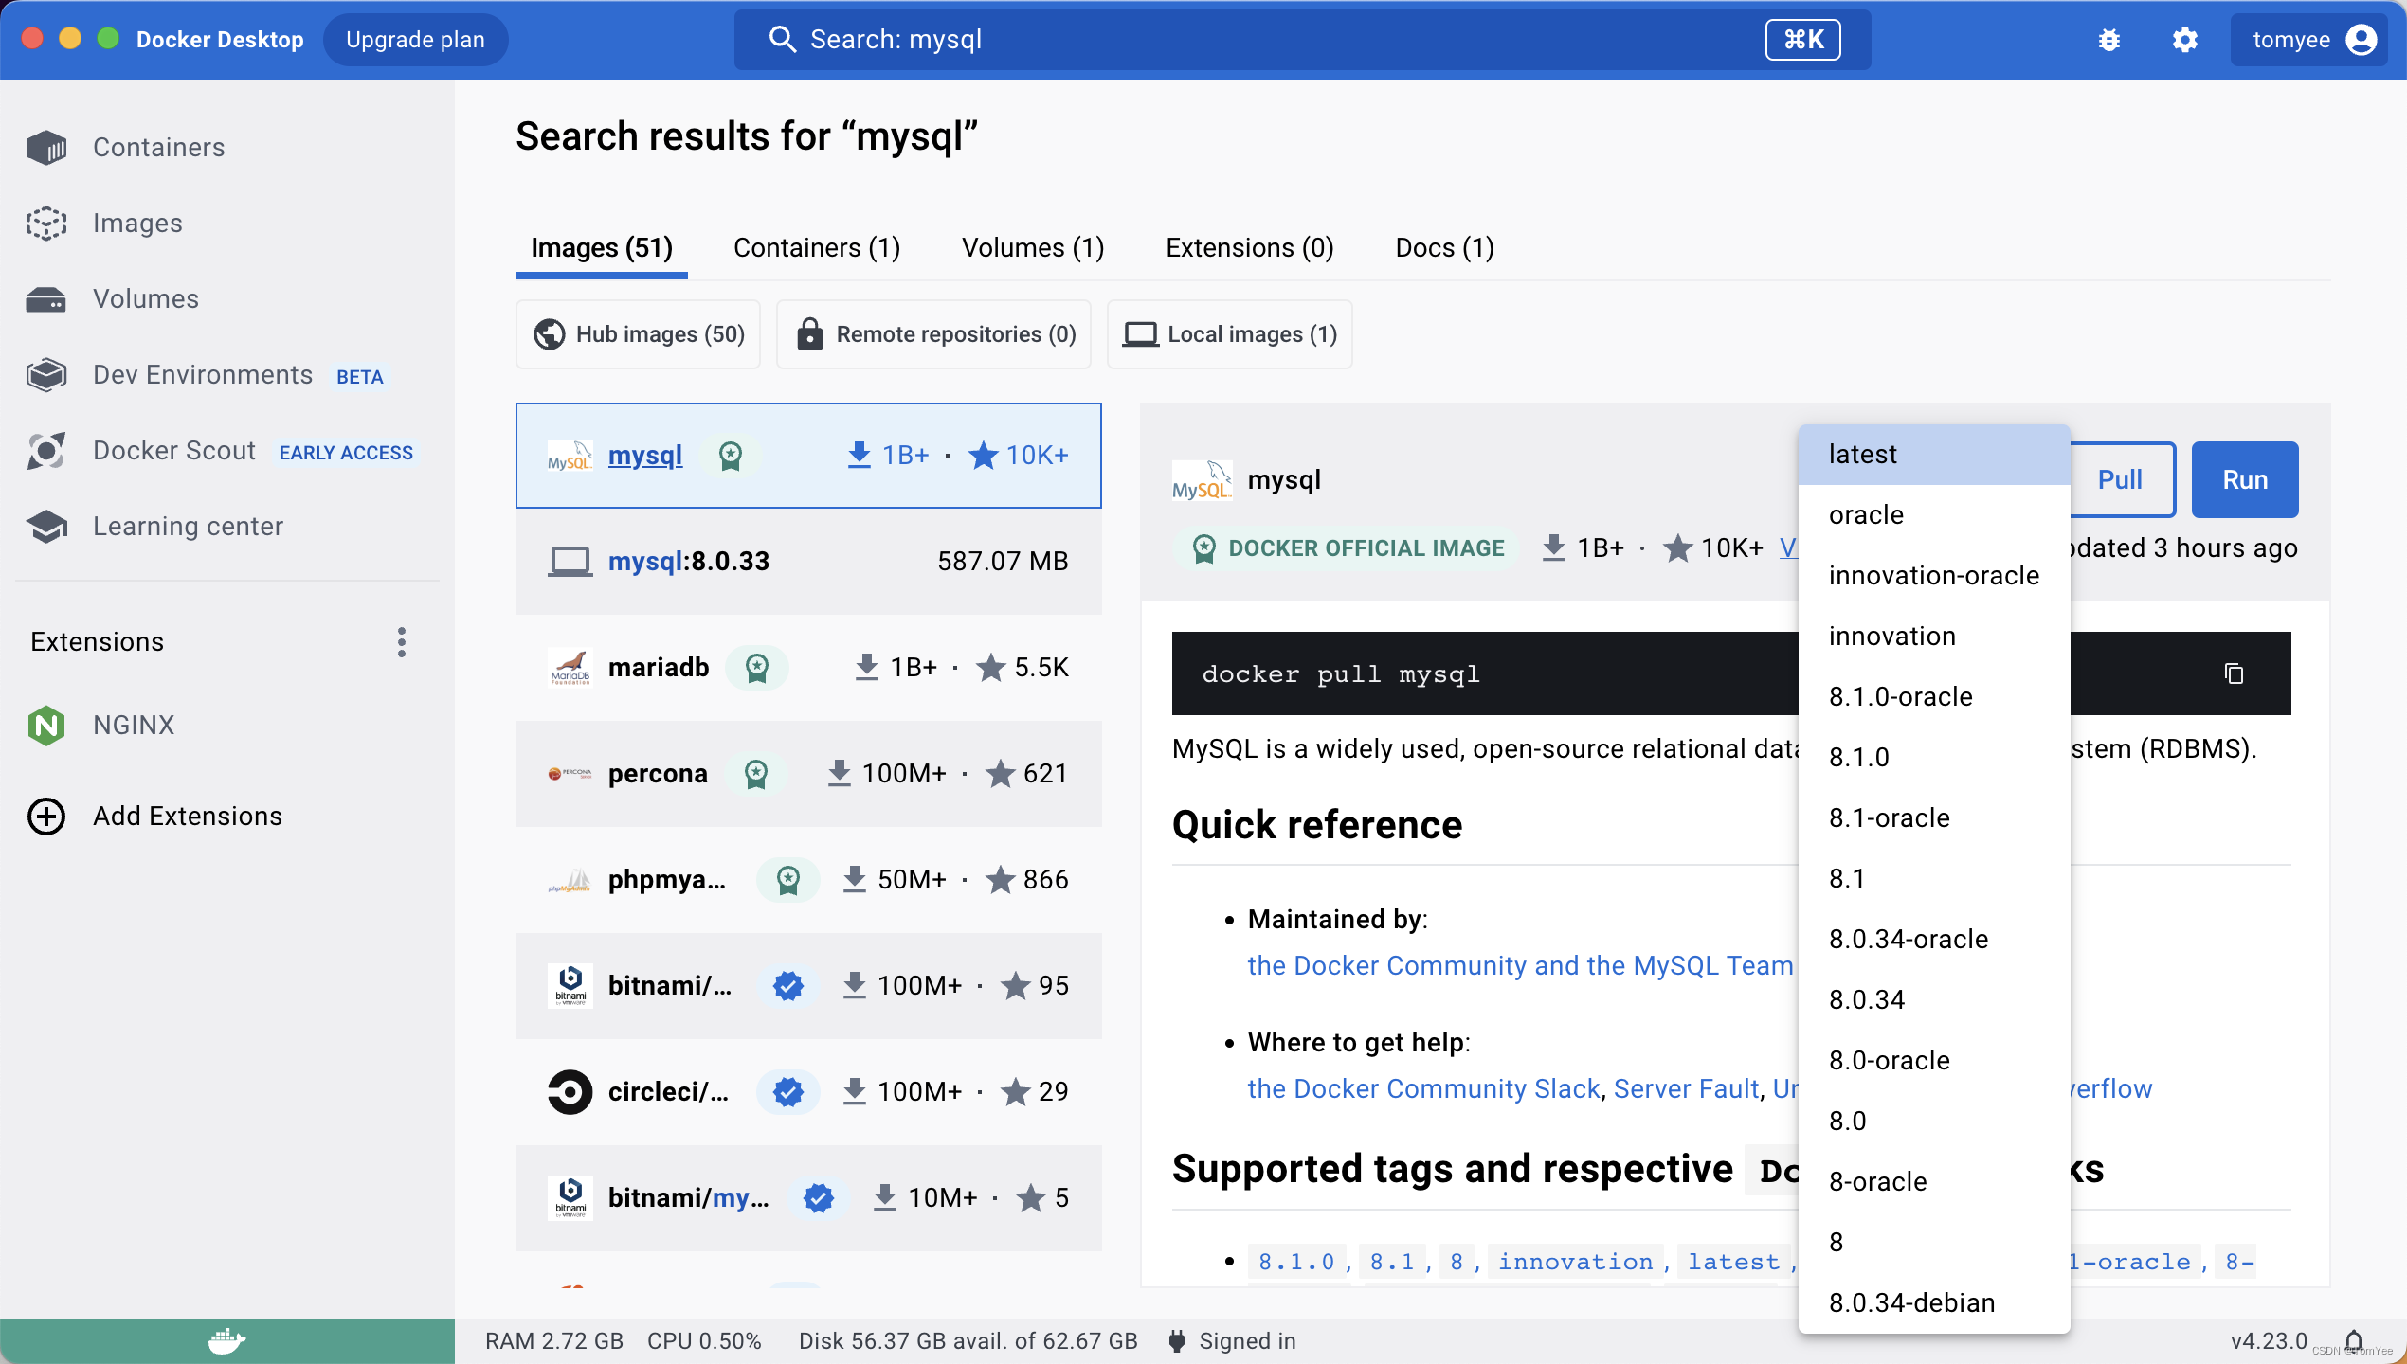
Task: Open Docker Scout in sidebar
Action: 227,450
